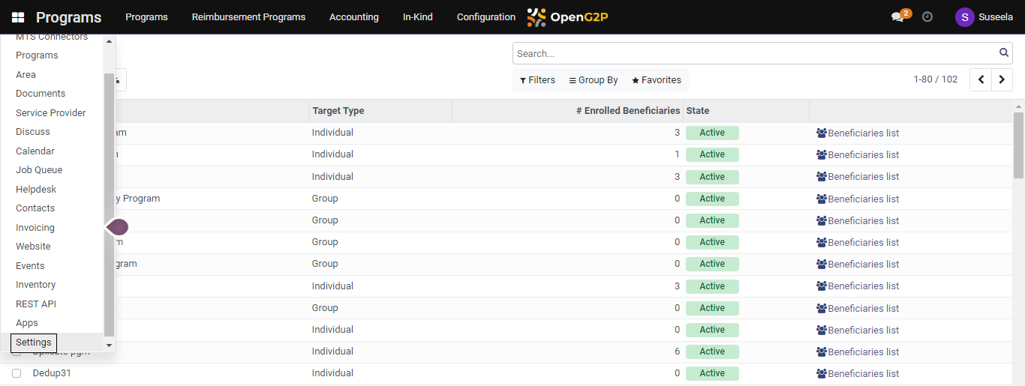Click the search magnifier icon
This screenshot has height=386, width=1025.
click(1004, 53)
